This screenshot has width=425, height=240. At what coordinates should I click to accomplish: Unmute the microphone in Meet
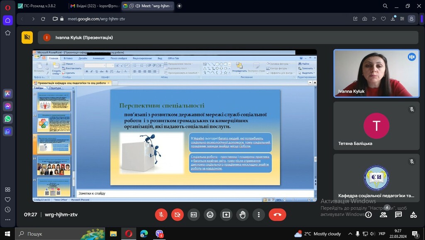point(161,215)
